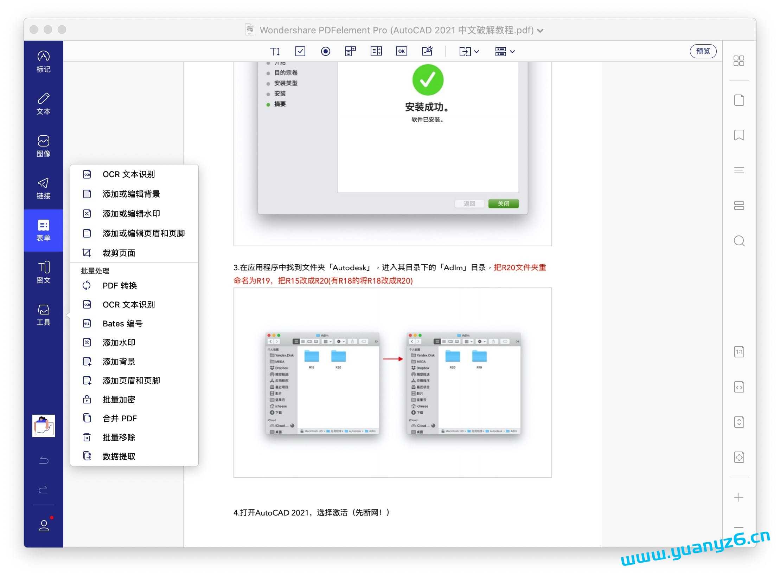Open the form data import/export dropdown
780x577 pixels.
pyautogui.click(x=469, y=51)
